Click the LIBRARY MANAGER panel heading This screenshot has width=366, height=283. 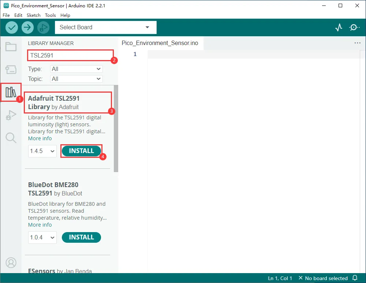[x=51, y=43]
